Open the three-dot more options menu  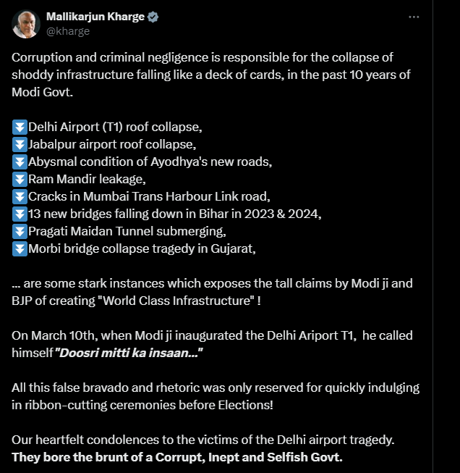click(x=414, y=17)
